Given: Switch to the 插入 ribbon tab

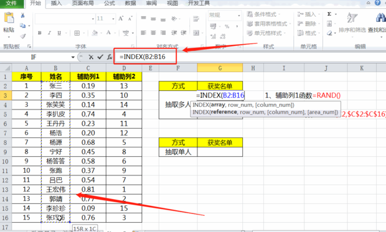Looking at the screenshot, I should tap(57, 3).
